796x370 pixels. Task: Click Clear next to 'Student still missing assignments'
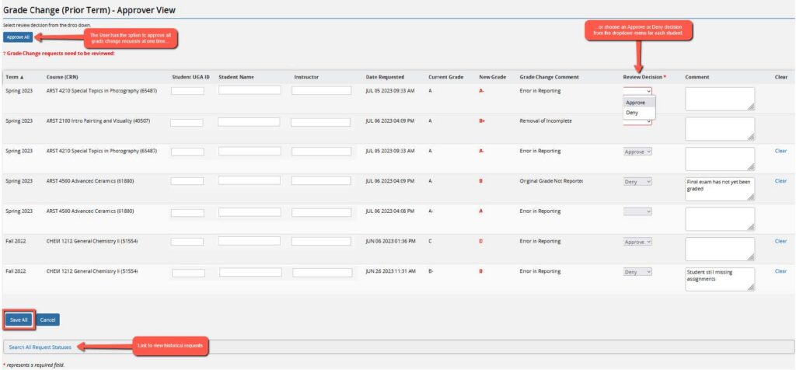(780, 271)
